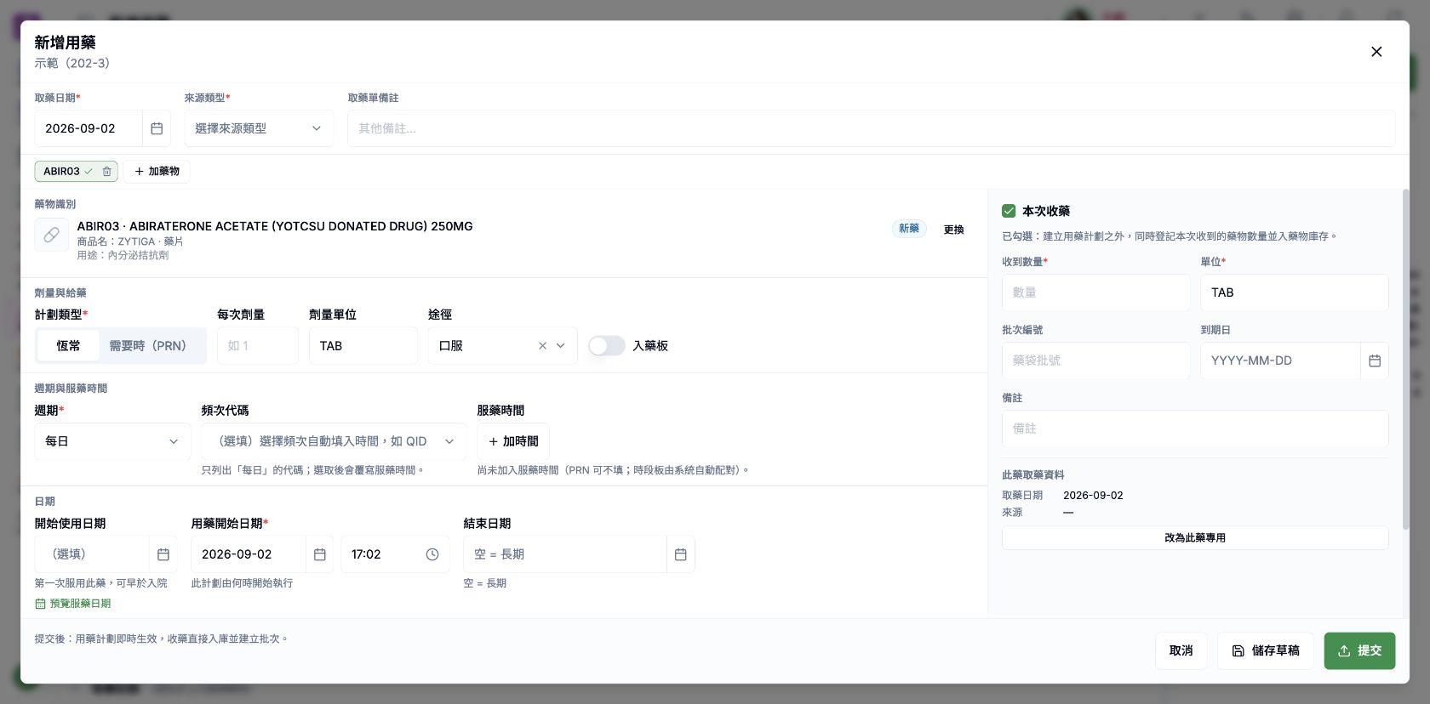Open the clock time picker at 17:02
Viewport: 1430px width, 704px height.
tap(432, 554)
